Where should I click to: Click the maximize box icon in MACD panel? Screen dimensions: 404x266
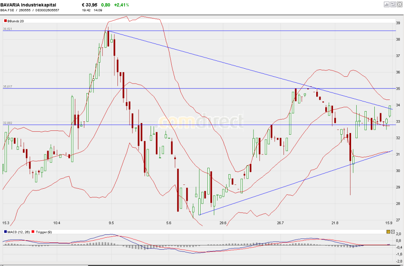click(x=393, y=232)
